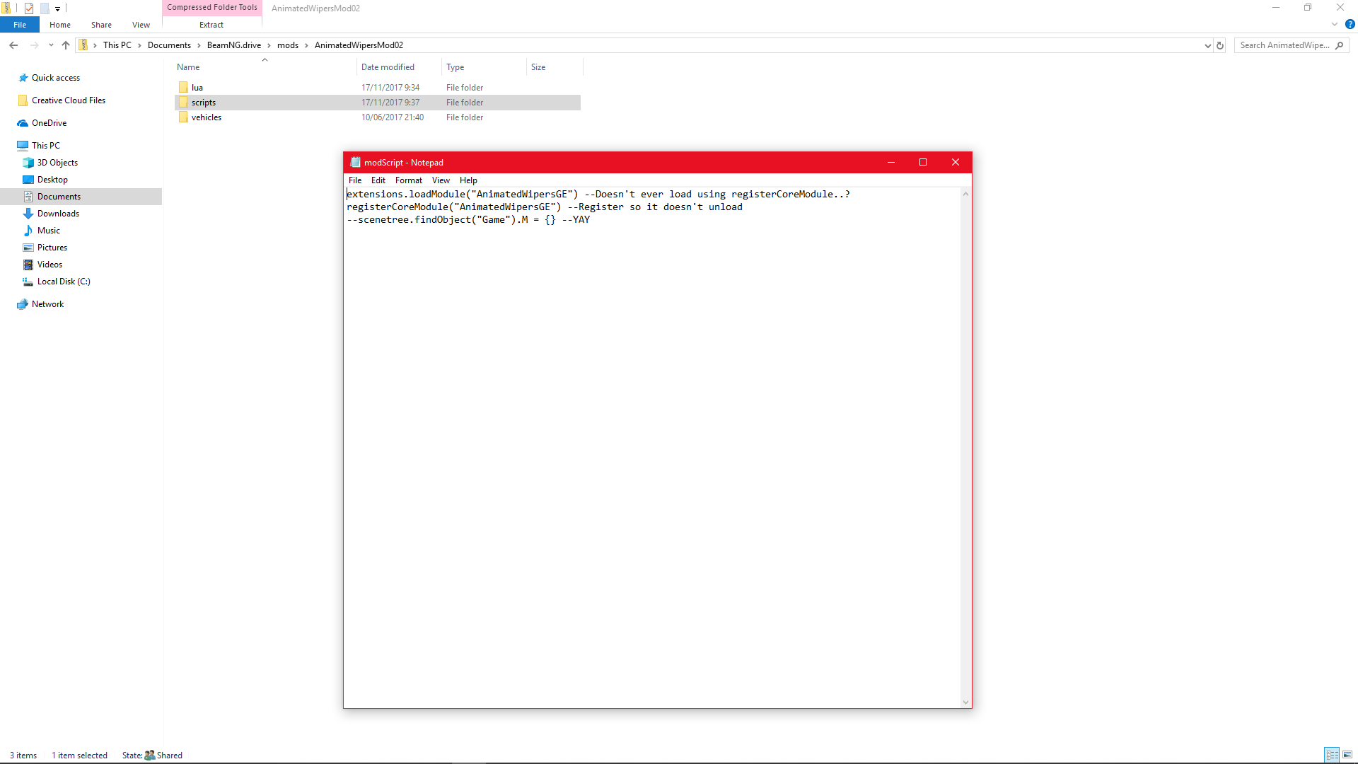This screenshot has width=1358, height=764.
Task: Click the Extract tab in ribbon
Action: click(x=211, y=24)
